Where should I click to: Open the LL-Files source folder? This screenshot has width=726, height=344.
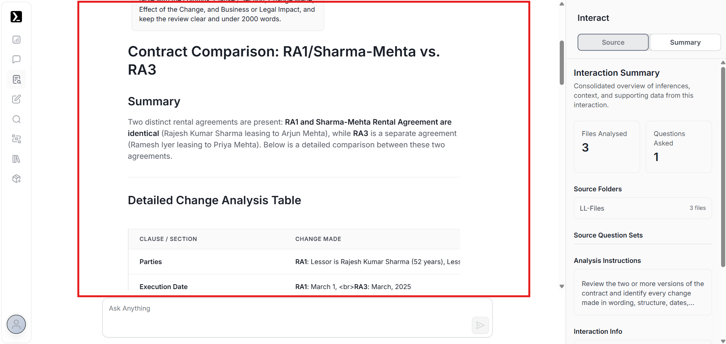point(642,208)
